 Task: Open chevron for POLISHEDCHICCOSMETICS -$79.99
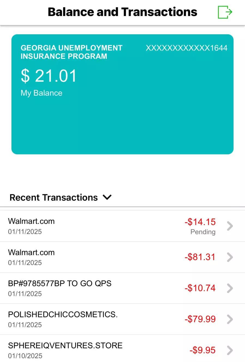230,319
